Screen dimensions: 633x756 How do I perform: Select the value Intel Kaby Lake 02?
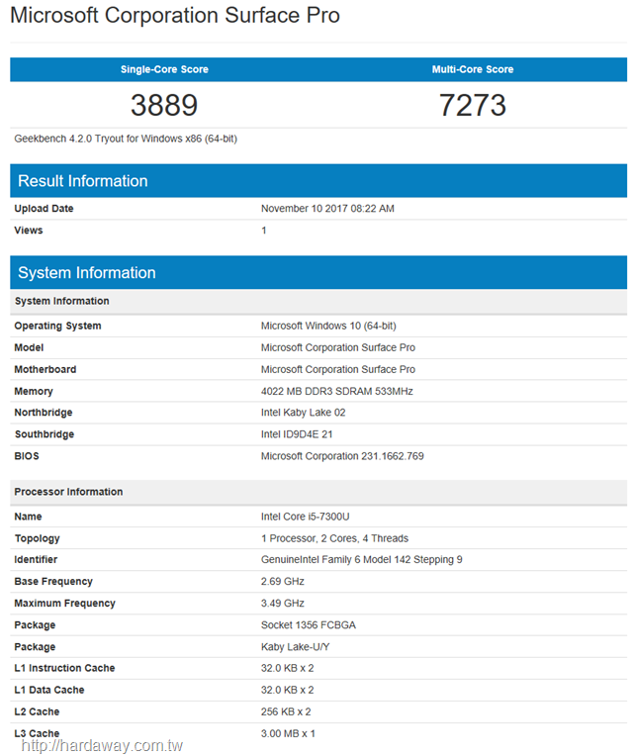304,413
